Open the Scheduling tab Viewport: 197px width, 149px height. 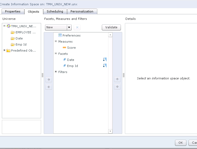click(x=55, y=11)
